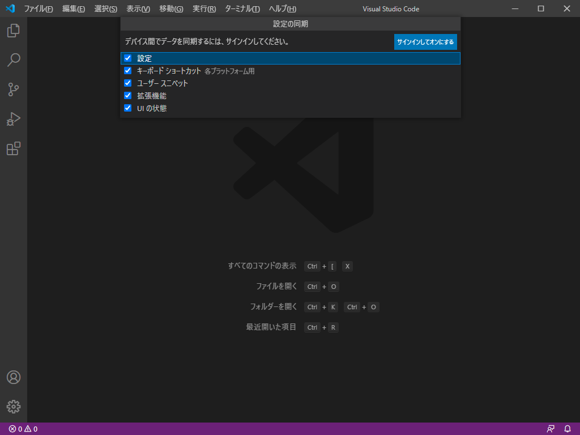
Task: Open notifications bell in status bar
Action: [x=568, y=429]
